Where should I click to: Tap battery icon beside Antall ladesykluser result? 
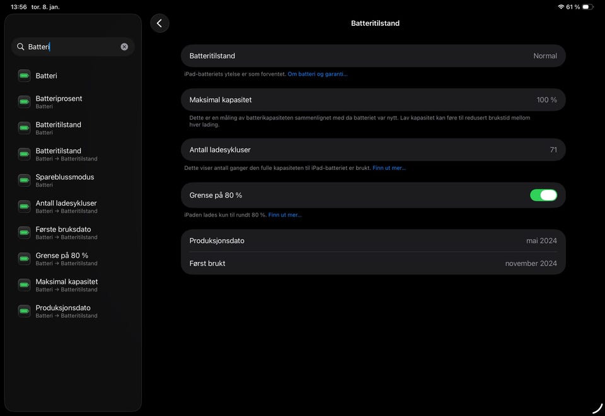[24, 206]
